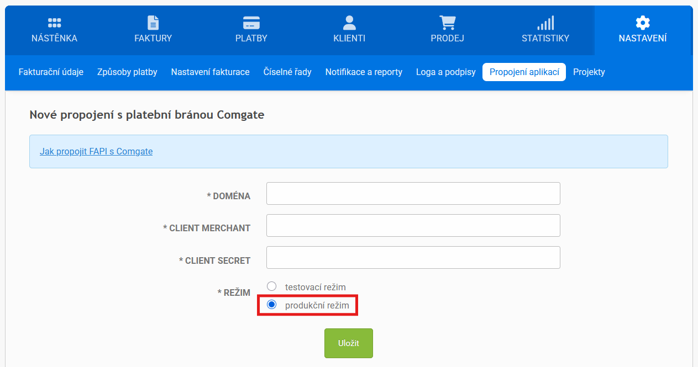The width and height of the screenshot is (698, 367).
Task: Click the PRODEJ menu label
Action: (447, 38)
